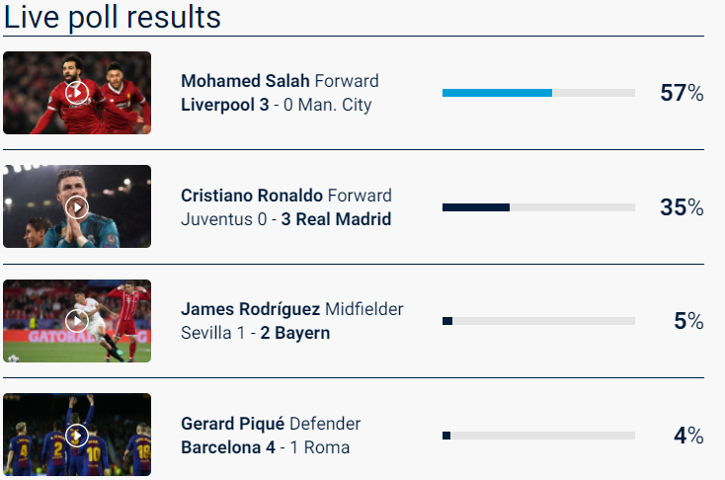This screenshot has height=480, width=725.
Task: Click the Live poll results heading
Action: (113, 17)
